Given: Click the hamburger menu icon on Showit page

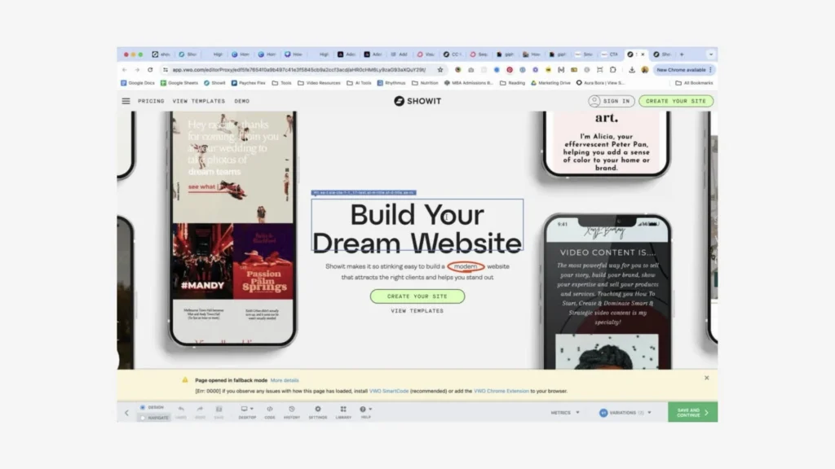Looking at the screenshot, I should [x=126, y=101].
